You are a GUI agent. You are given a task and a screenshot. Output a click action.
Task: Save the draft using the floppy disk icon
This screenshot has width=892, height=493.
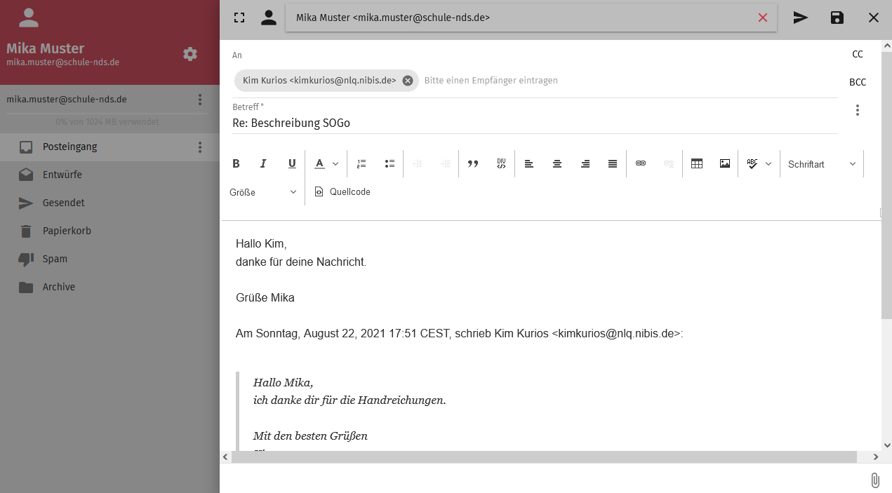point(837,18)
